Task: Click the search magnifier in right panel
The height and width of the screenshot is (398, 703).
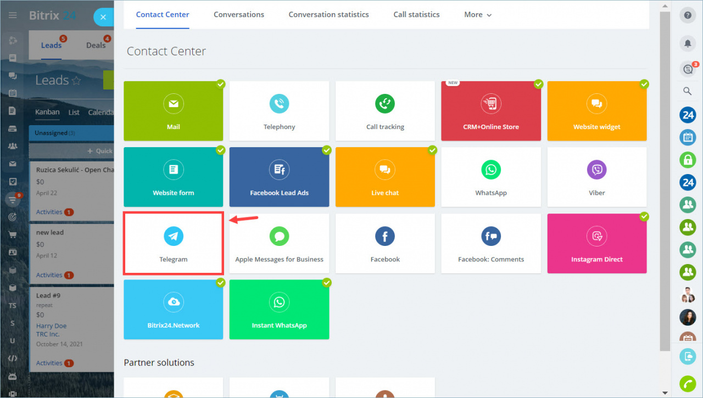Action: coord(688,92)
